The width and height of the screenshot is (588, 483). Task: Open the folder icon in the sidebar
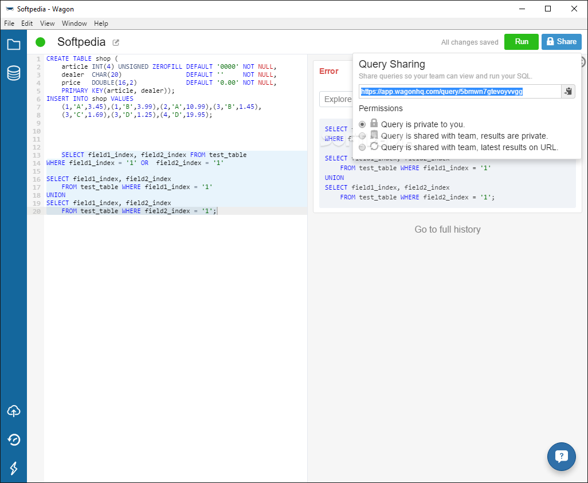coord(14,45)
